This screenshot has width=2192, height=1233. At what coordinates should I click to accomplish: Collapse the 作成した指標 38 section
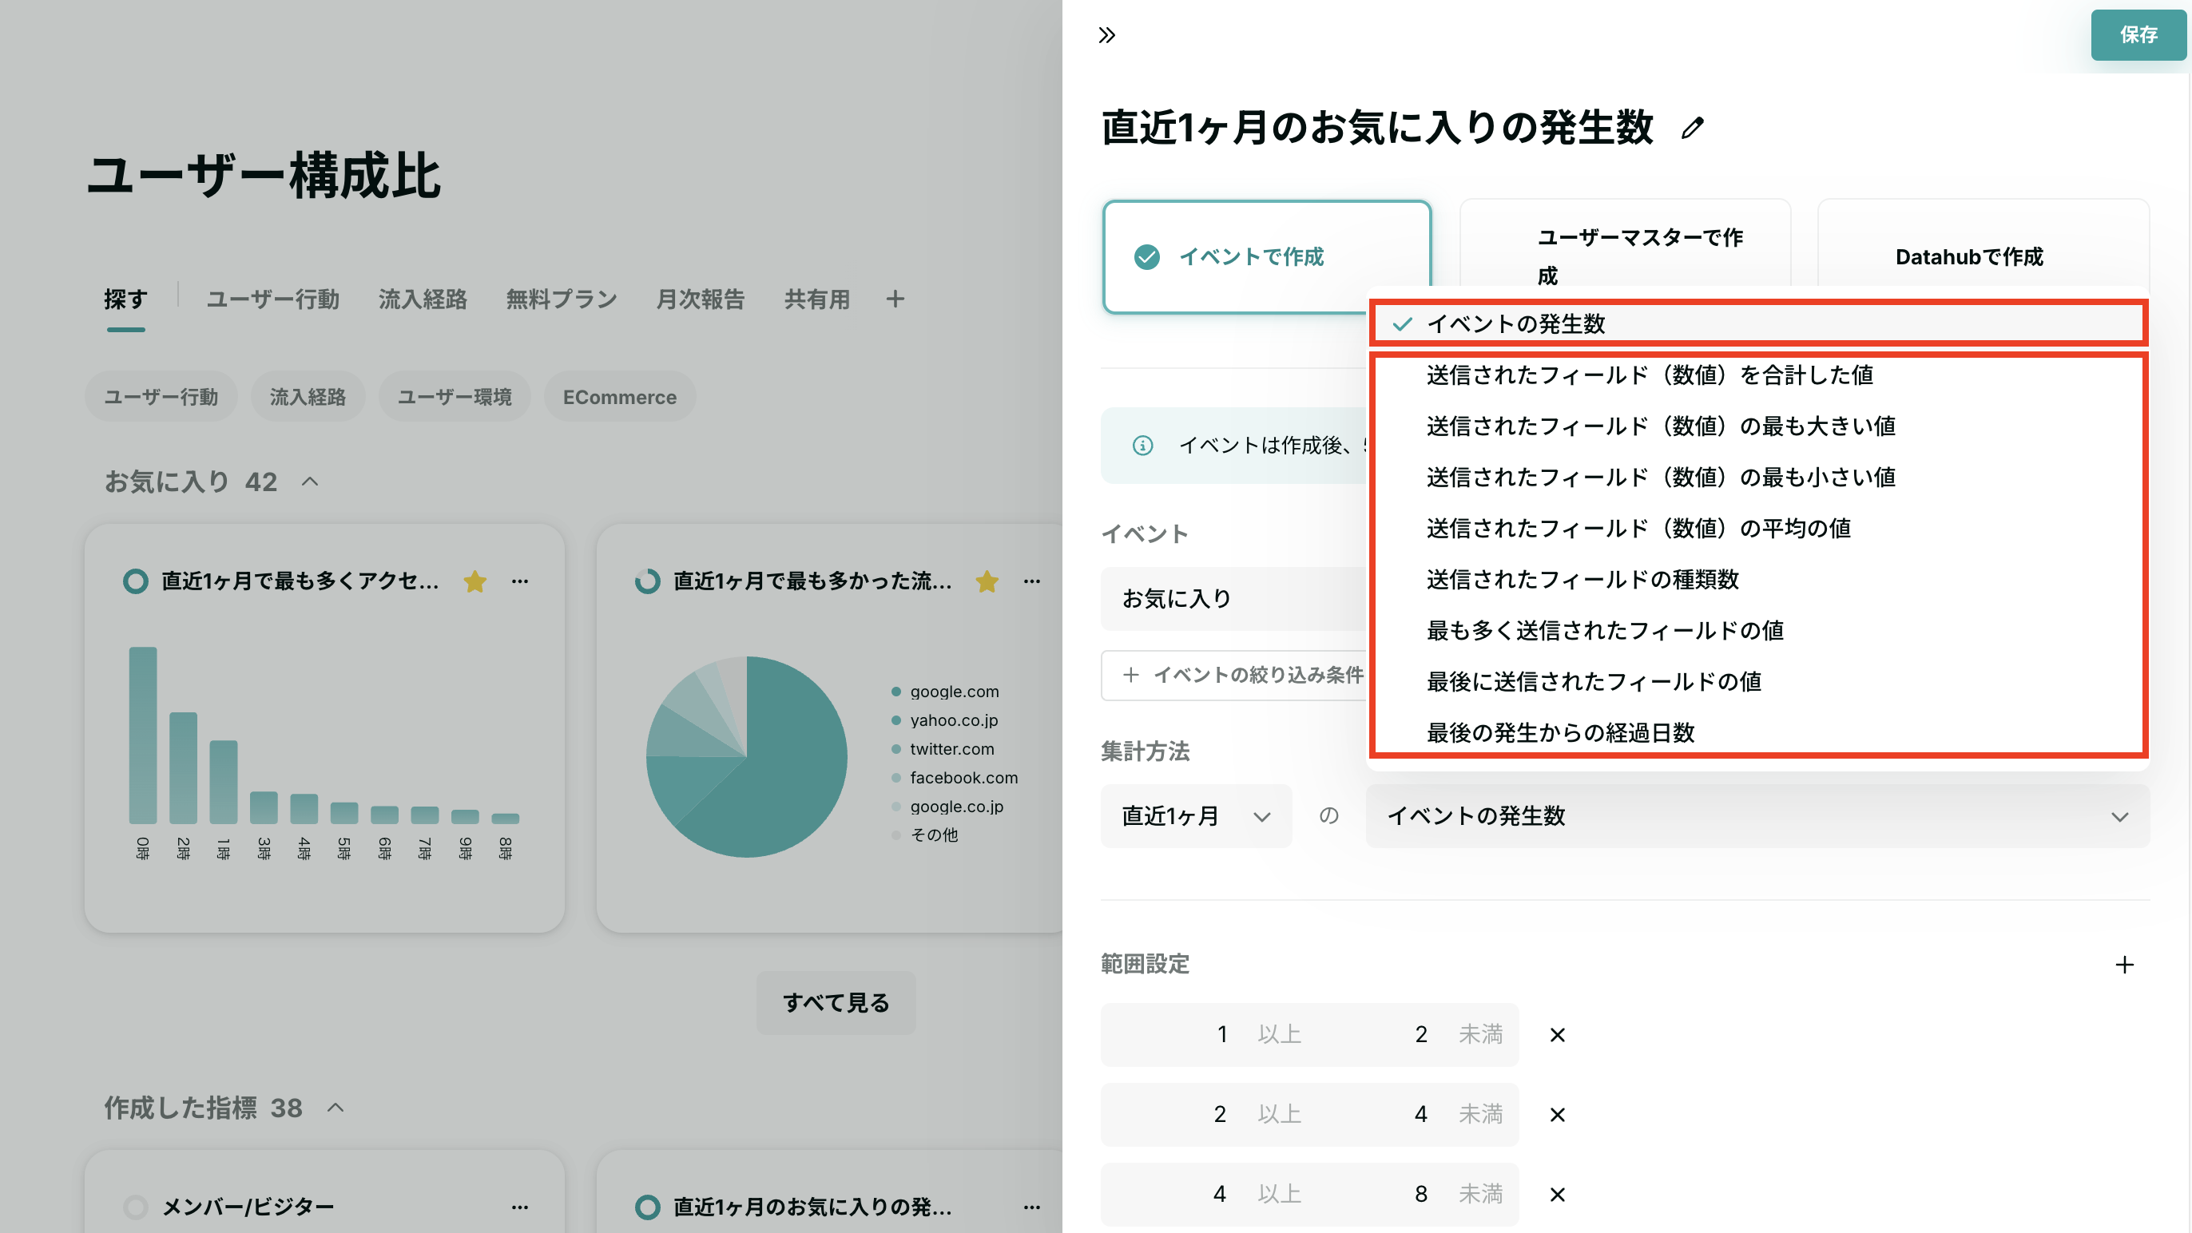click(x=336, y=1108)
